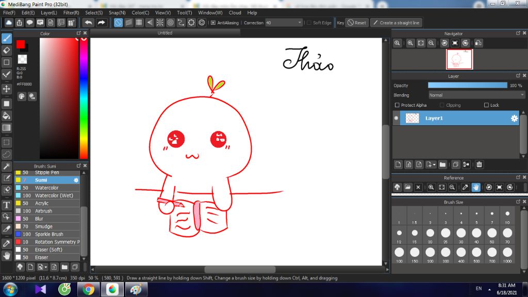Image resolution: width=528 pixels, height=297 pixels.
Task: Enable Protect Alpha checkbox
Action: point(397,105)
